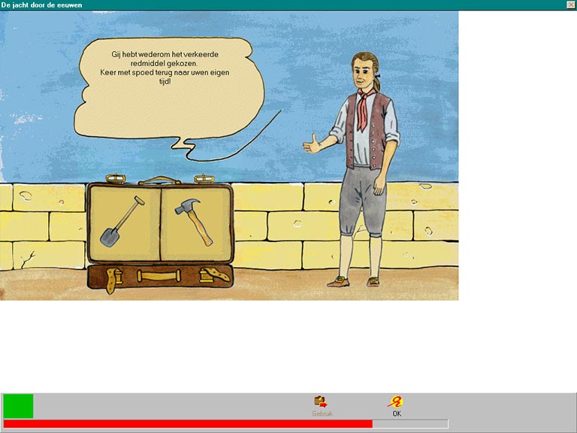Click the green square indicator

(x=18, y=406)
